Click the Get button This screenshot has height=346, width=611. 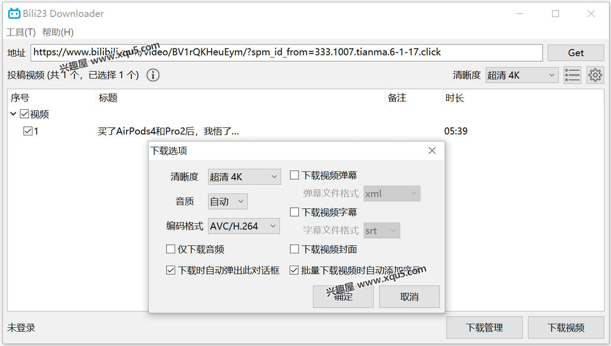coord(576,53)
